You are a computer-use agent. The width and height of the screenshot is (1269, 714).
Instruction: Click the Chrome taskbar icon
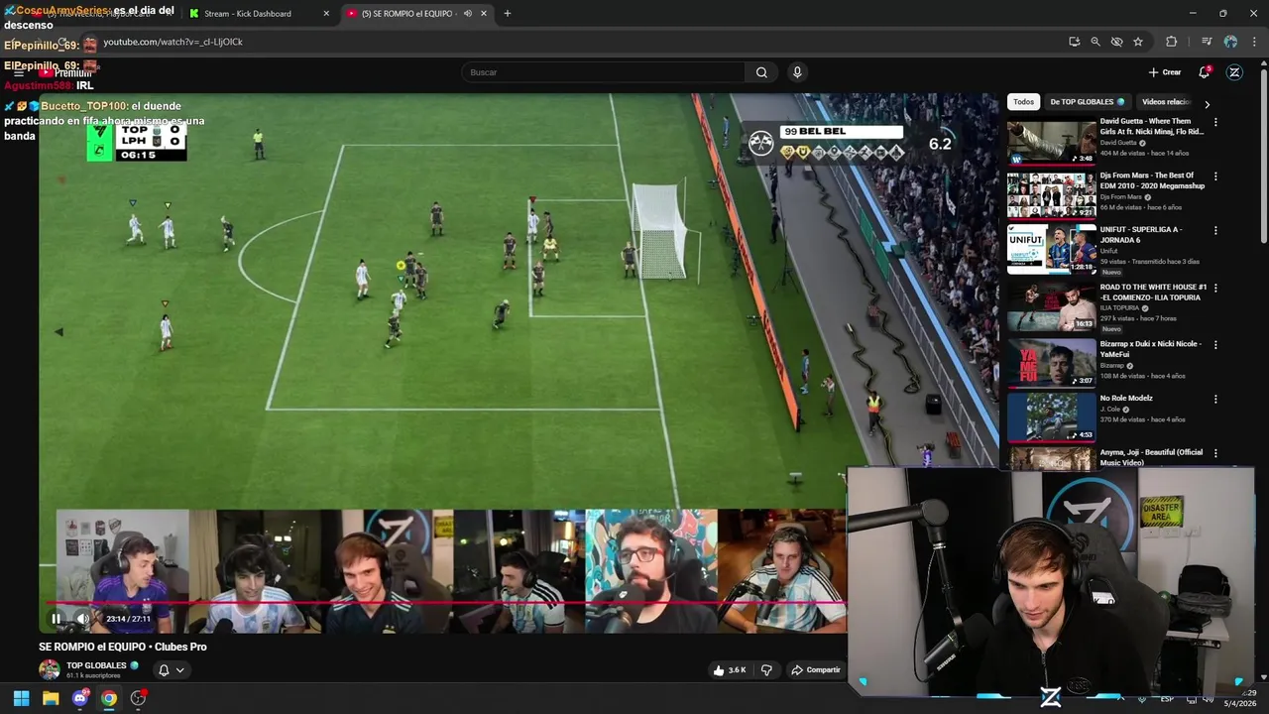pos(109,698)
